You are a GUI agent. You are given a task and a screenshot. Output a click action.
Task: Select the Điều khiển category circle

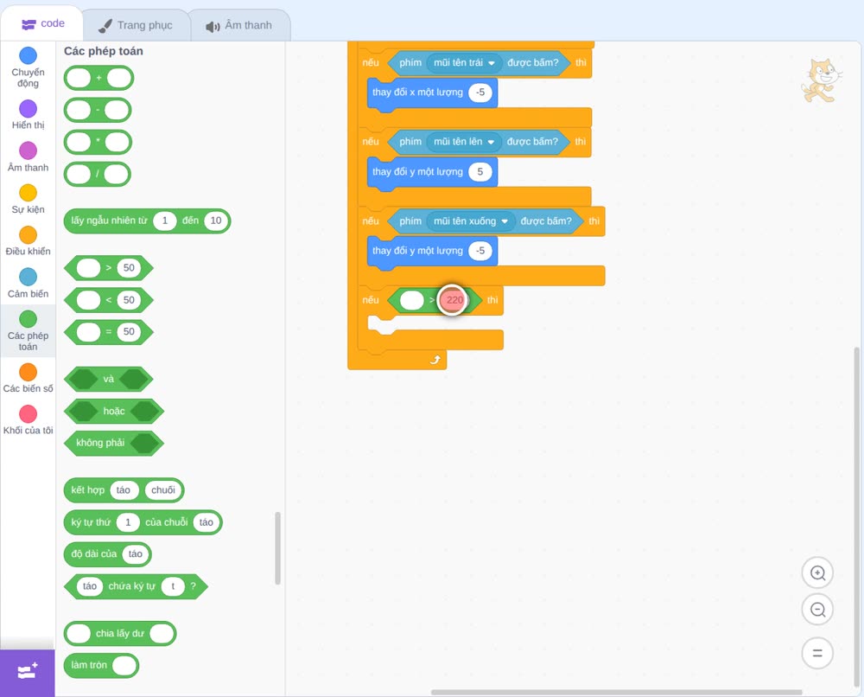coord(29,235)
